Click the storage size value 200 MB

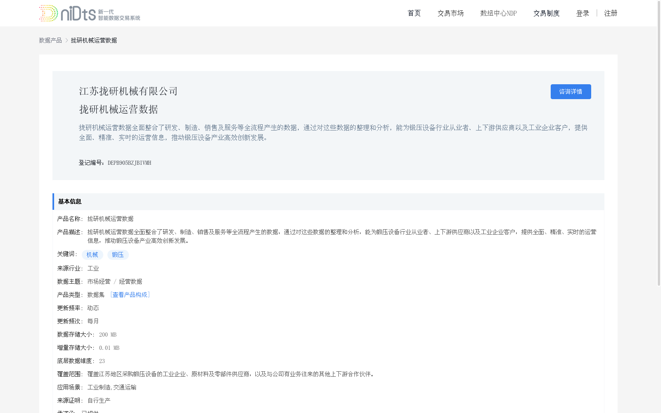pyautogui.click(x=108, y=335)
